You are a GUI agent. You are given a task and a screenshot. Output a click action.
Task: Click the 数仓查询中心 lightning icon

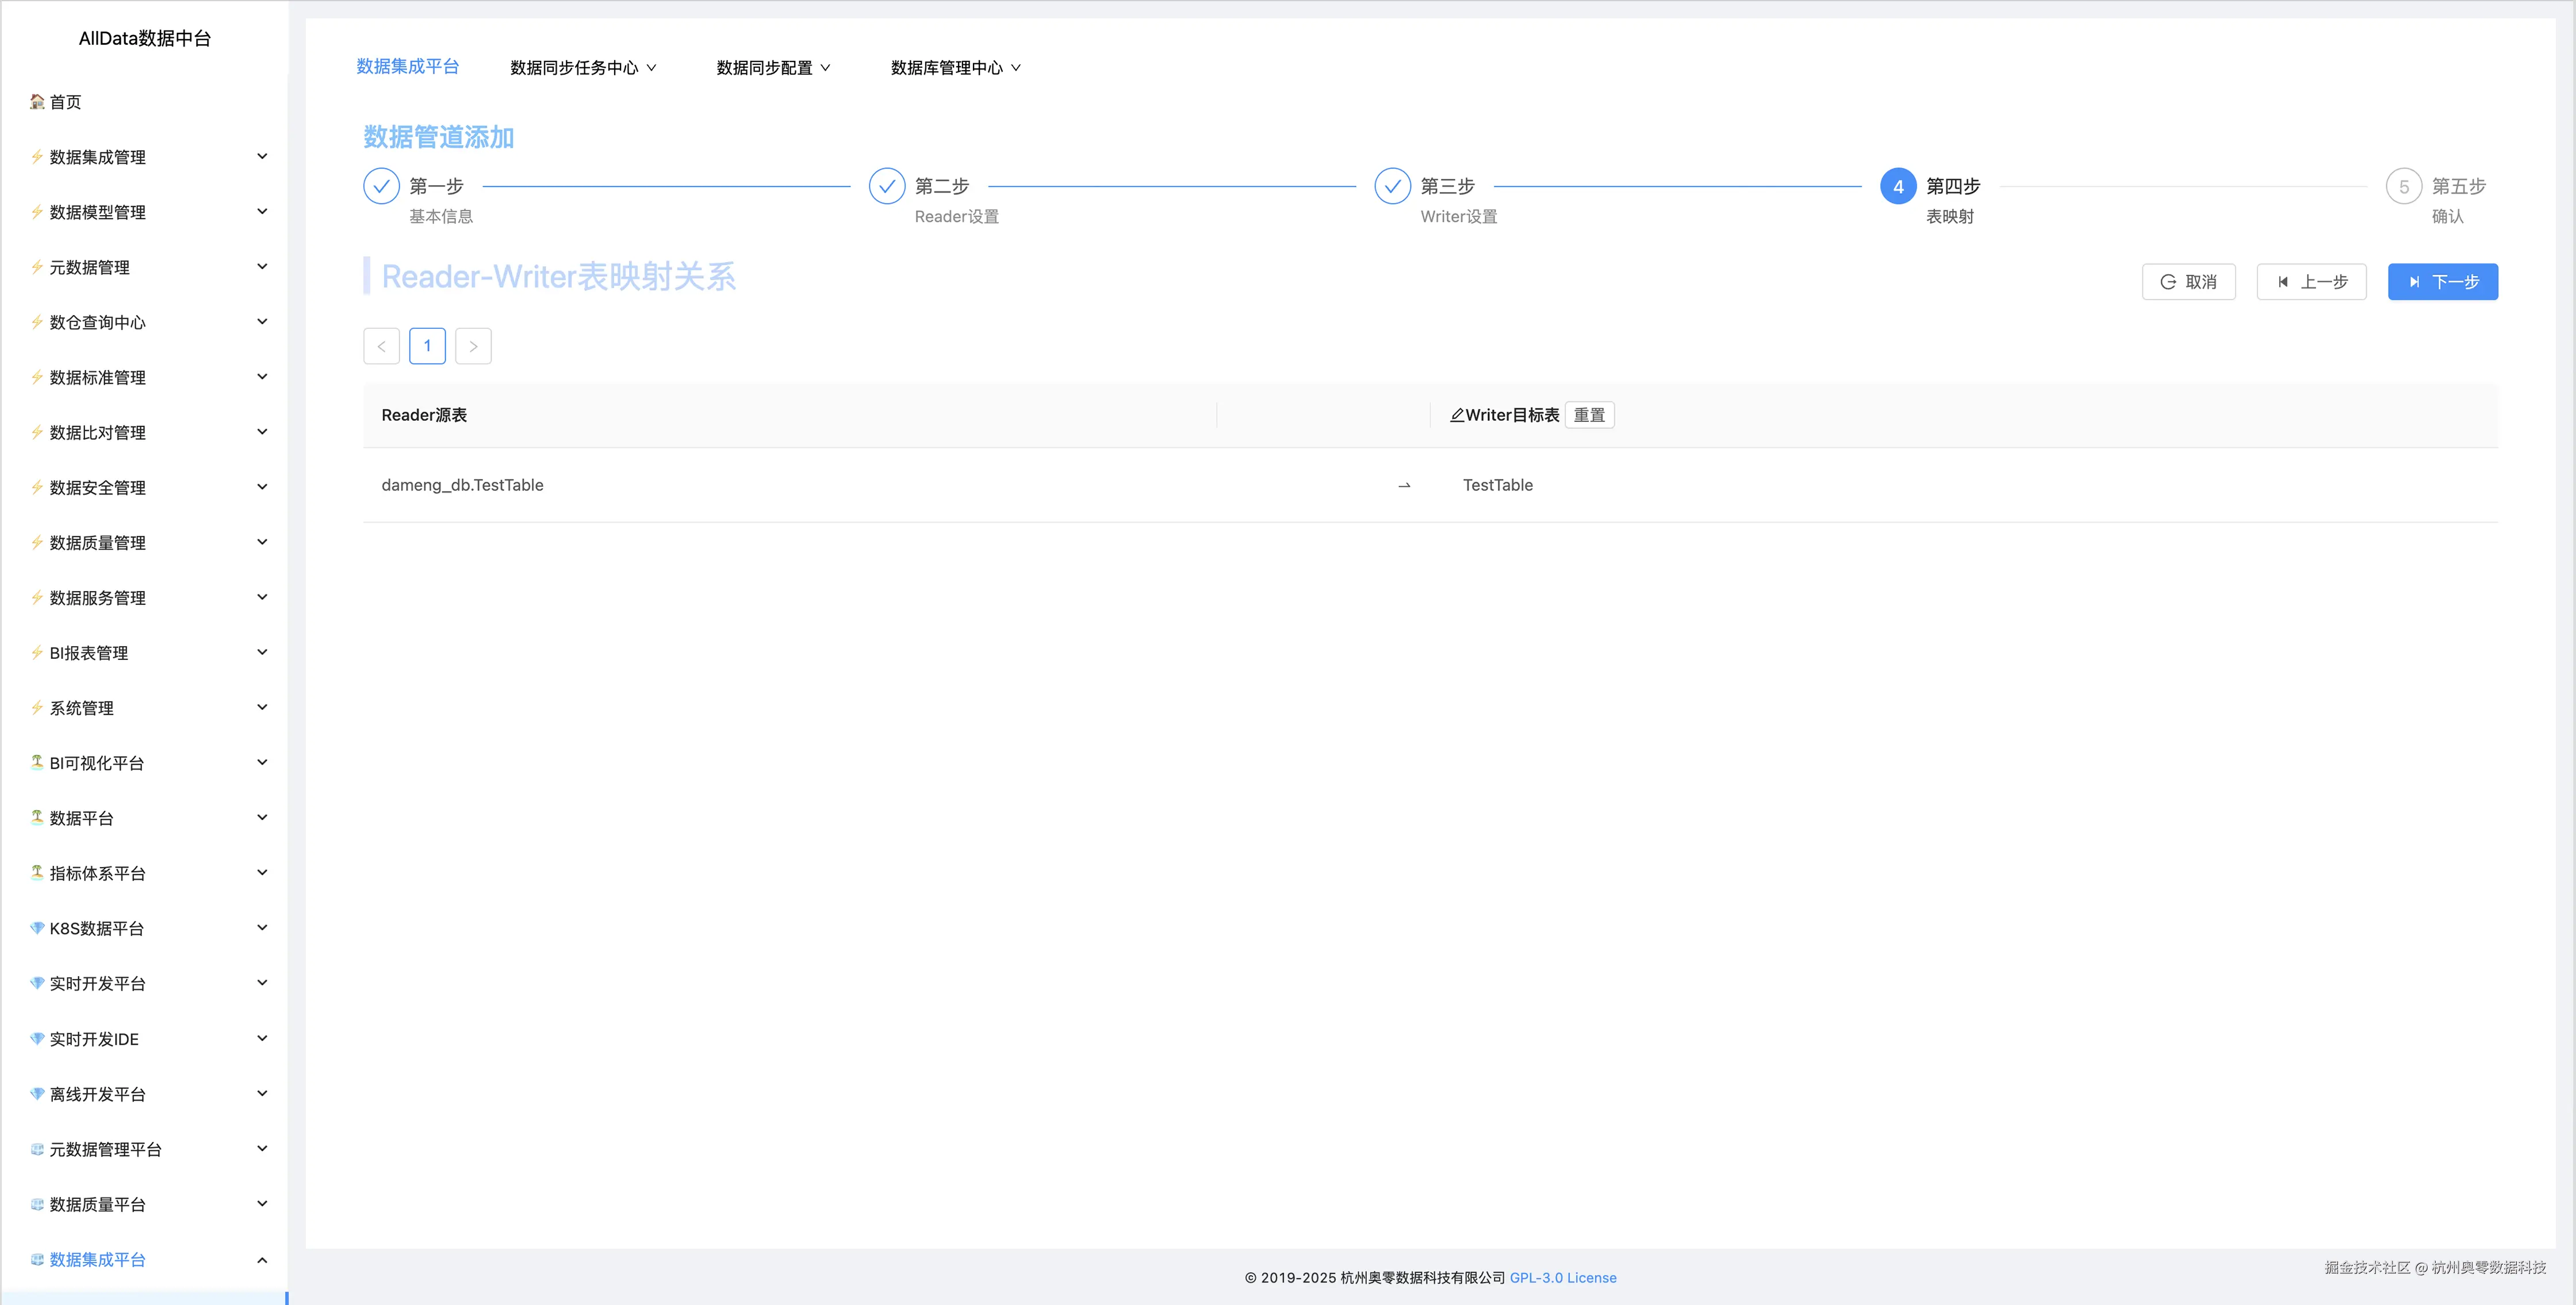(36, 322)
